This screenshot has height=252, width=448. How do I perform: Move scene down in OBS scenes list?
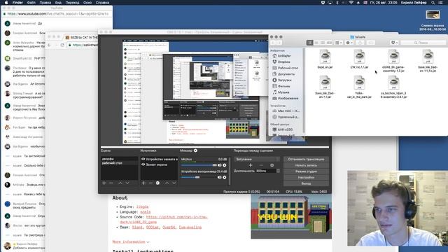point(127,183)
